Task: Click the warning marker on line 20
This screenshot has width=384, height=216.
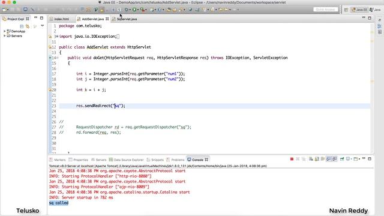Action: pyautogui.click(x=50, y=90)
